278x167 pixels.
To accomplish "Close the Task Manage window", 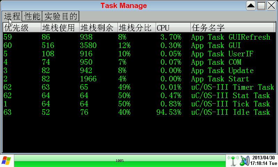I will coord(271,6).
